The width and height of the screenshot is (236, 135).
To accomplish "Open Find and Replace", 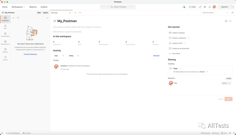I will 13,133.
